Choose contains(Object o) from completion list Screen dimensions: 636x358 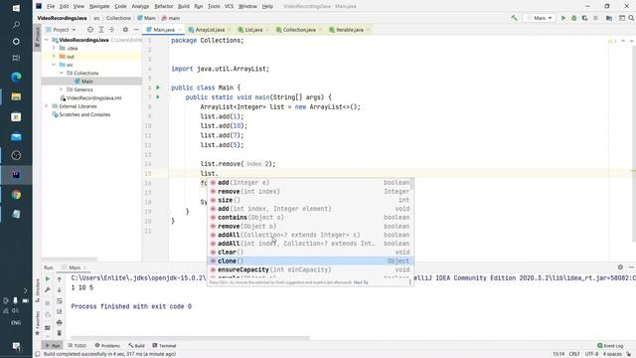coord(310,217)
